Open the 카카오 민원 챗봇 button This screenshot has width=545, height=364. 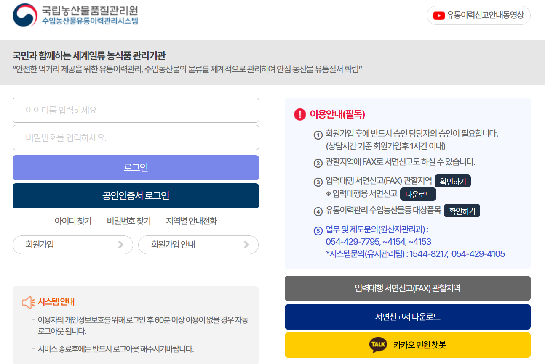[408, 345]
